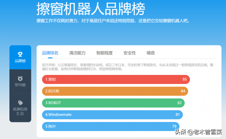
Task: Click the score 85 on 玻妞 bar
Action: (185, 79)
